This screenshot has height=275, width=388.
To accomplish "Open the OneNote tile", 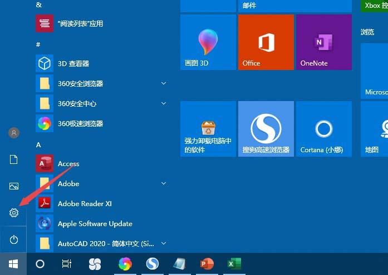I will tap(324, 42).
